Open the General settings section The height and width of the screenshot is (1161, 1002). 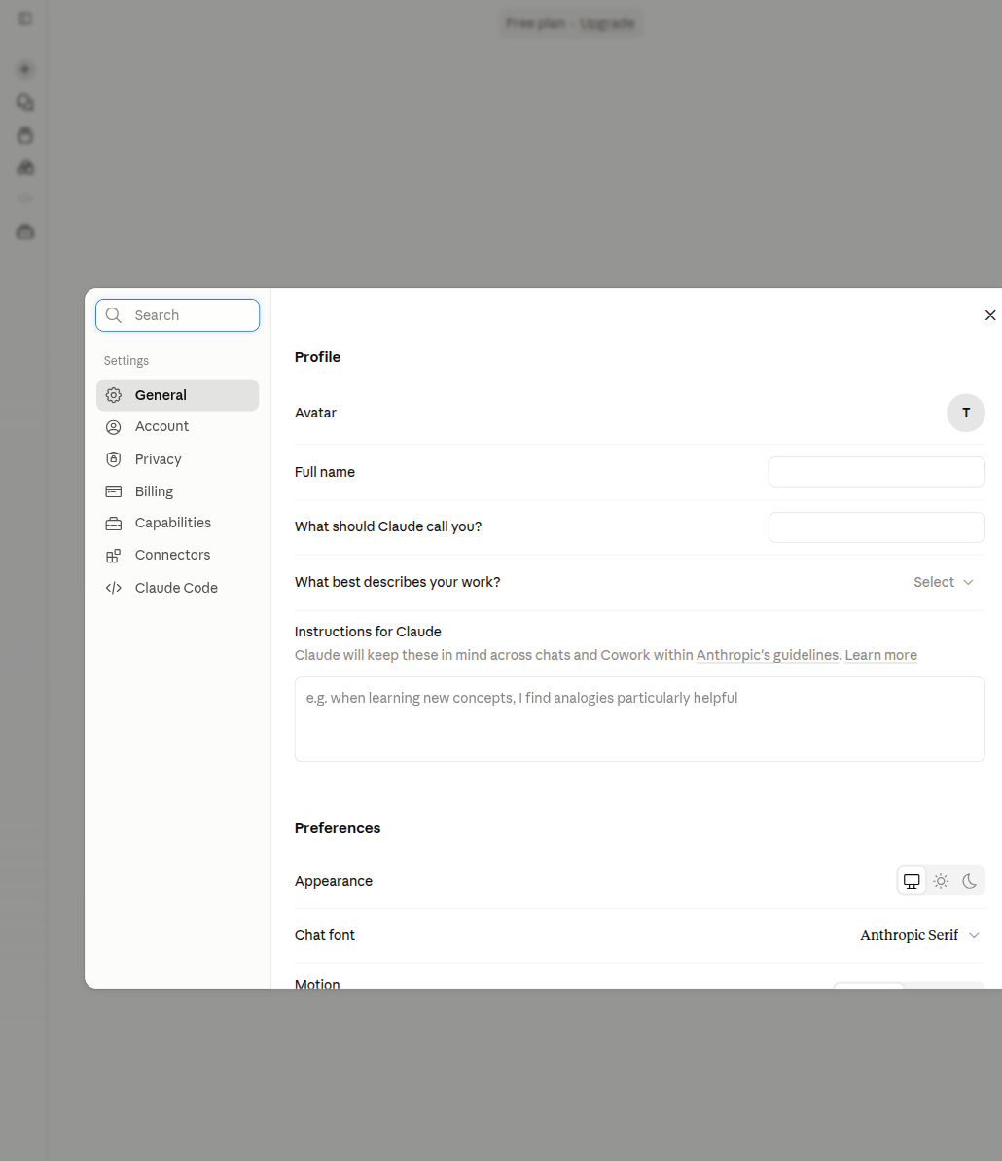[x=178, y=395]
